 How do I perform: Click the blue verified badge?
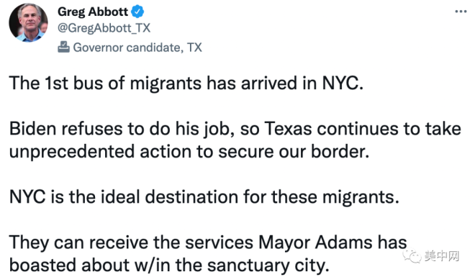pyautogui.click(x=137, y=12)
